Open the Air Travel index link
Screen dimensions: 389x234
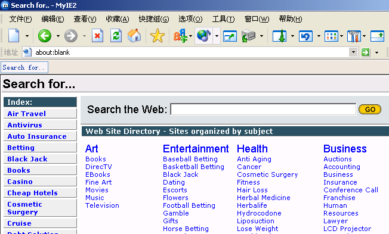(x=26, y=114)
